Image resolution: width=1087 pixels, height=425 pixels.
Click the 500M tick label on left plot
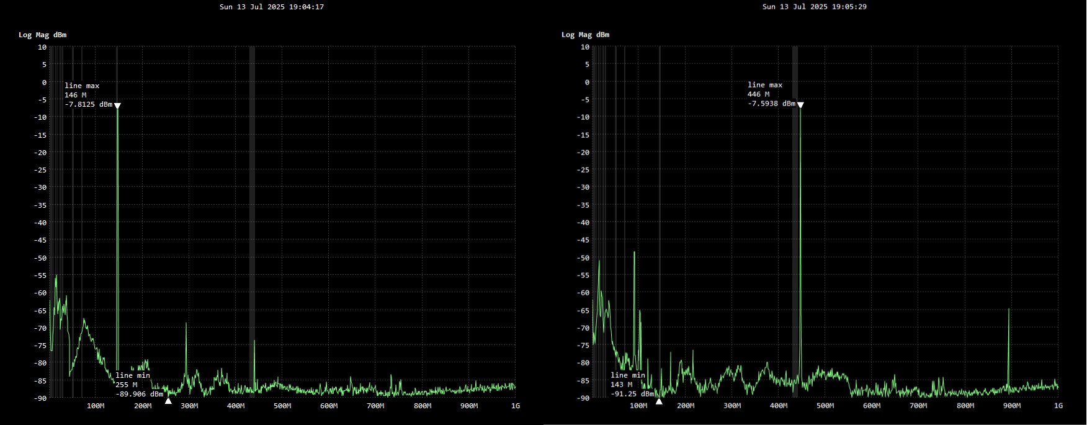pyautogui.click(x=282, y=406)
